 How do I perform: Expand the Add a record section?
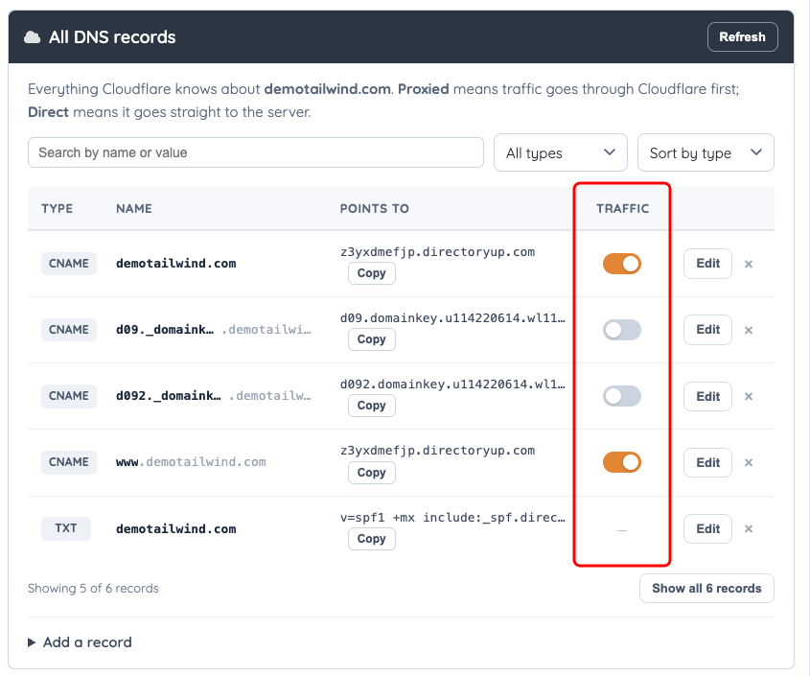click(x=81, y=642)
